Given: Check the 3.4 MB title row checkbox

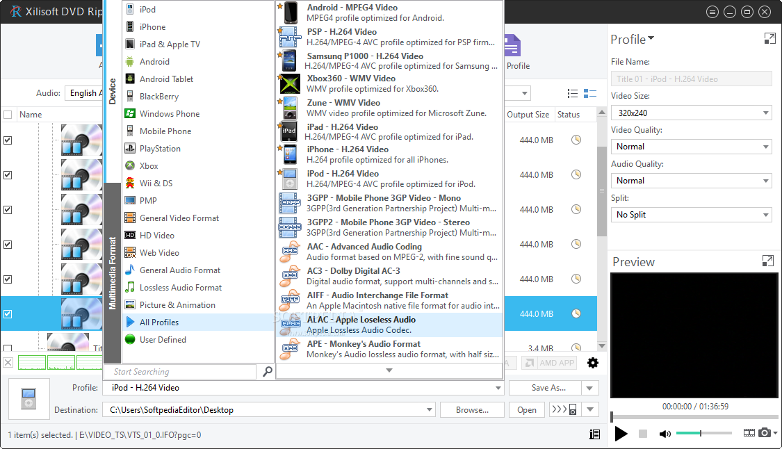Looking at the screenshot, I should [8, 348].
